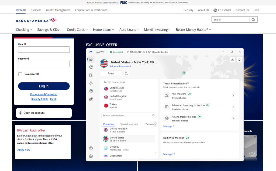This screenshot has height=171, width=276.
Task: Expand the Merrill Investing menu
Action: point(157,30)
